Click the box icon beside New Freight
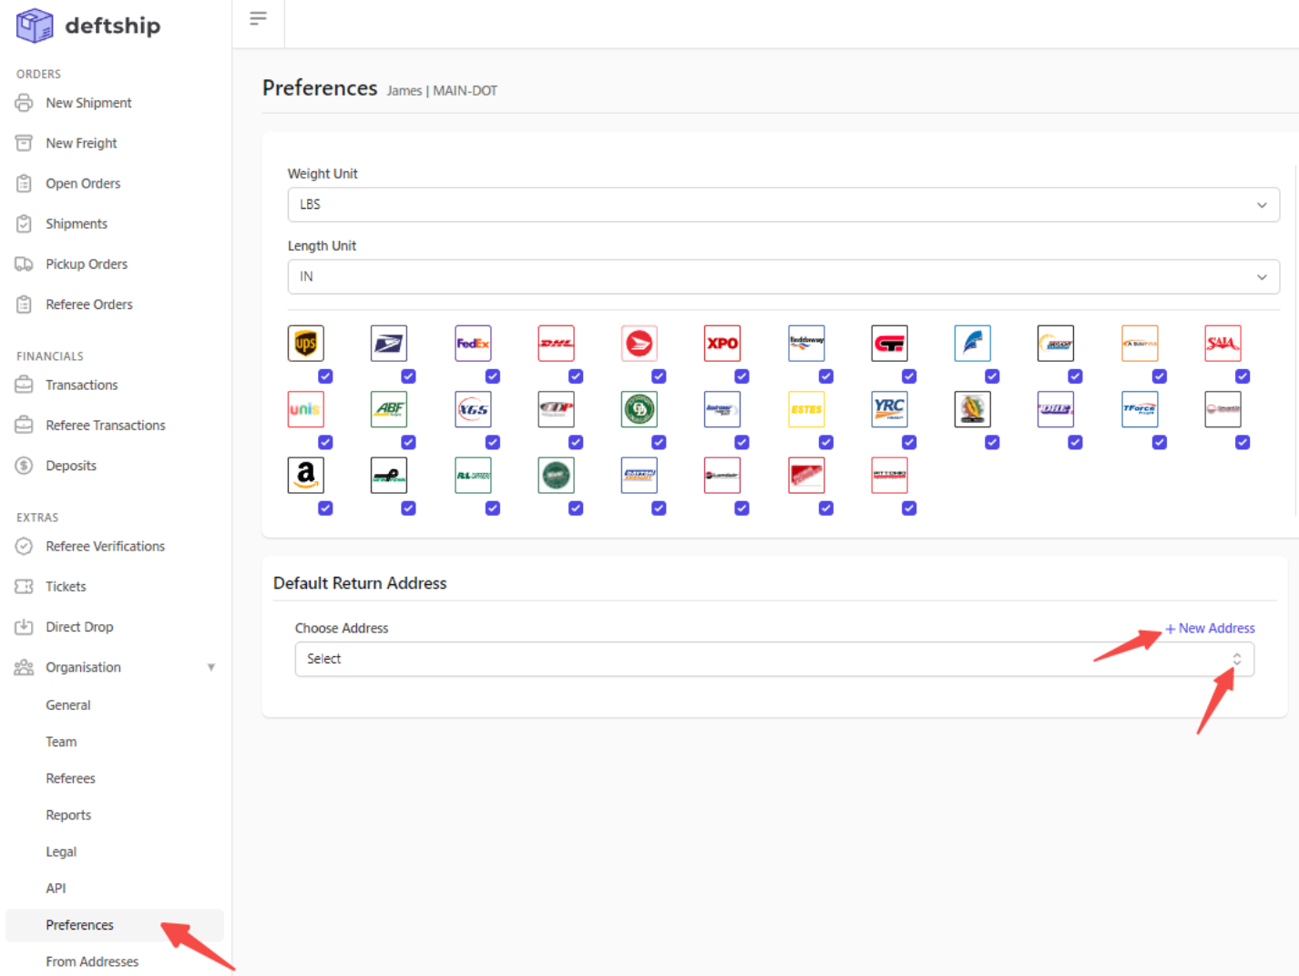Screen dimensions: 1299x976 point(25,143)
